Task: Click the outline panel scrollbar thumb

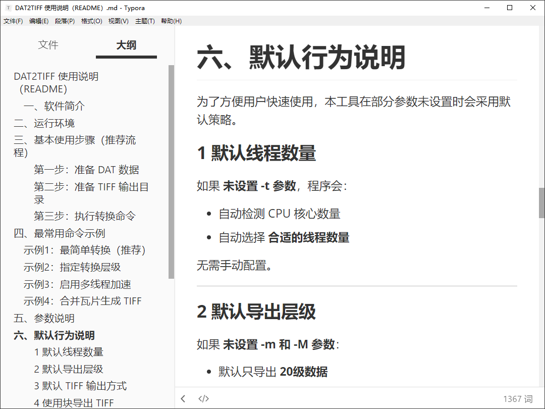Action: (171, 172)
